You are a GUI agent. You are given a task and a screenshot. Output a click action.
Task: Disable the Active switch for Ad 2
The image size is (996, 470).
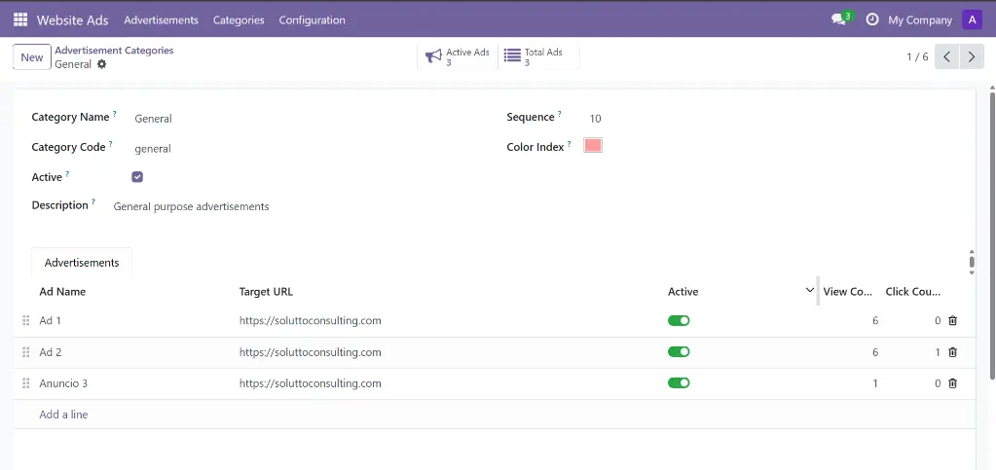coord(679,352)
